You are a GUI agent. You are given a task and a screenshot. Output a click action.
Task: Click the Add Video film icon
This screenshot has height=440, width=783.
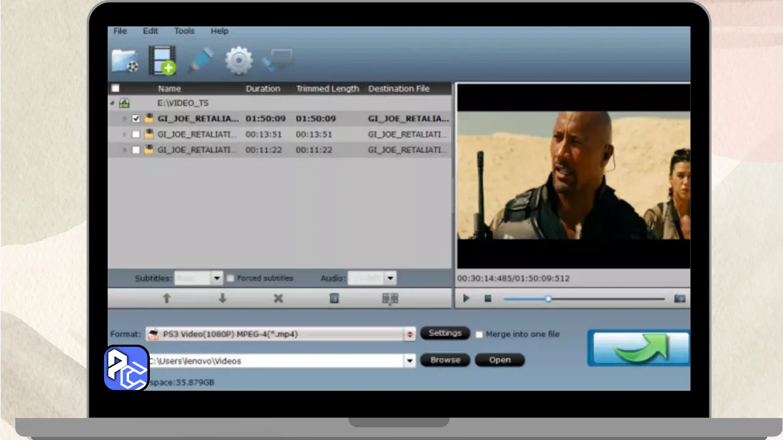click(x=162, y=61)
